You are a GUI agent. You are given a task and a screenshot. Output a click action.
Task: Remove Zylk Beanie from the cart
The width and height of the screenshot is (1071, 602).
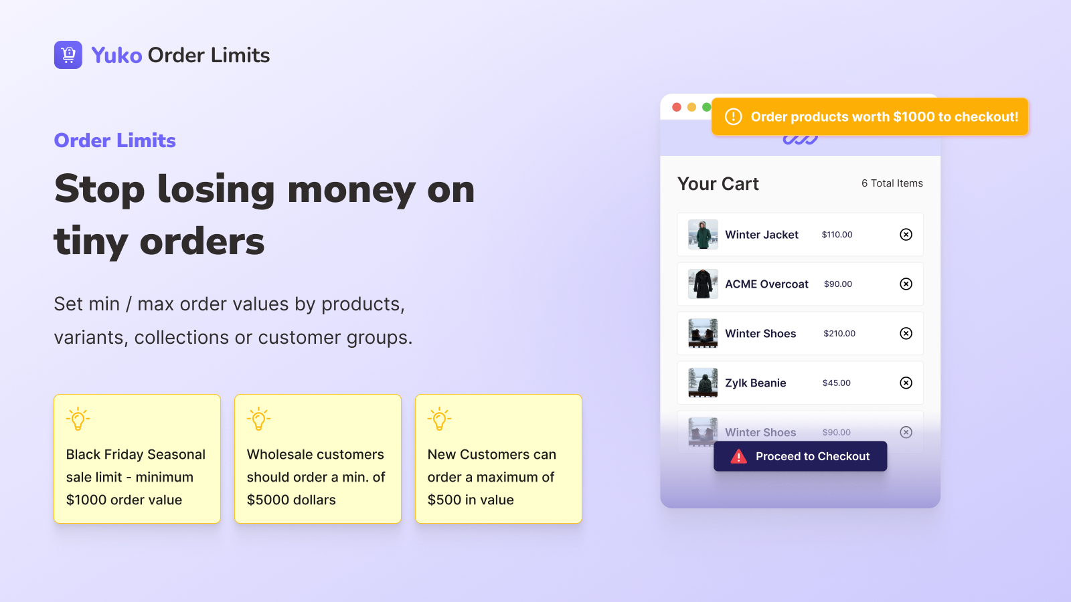click(906, 383)
